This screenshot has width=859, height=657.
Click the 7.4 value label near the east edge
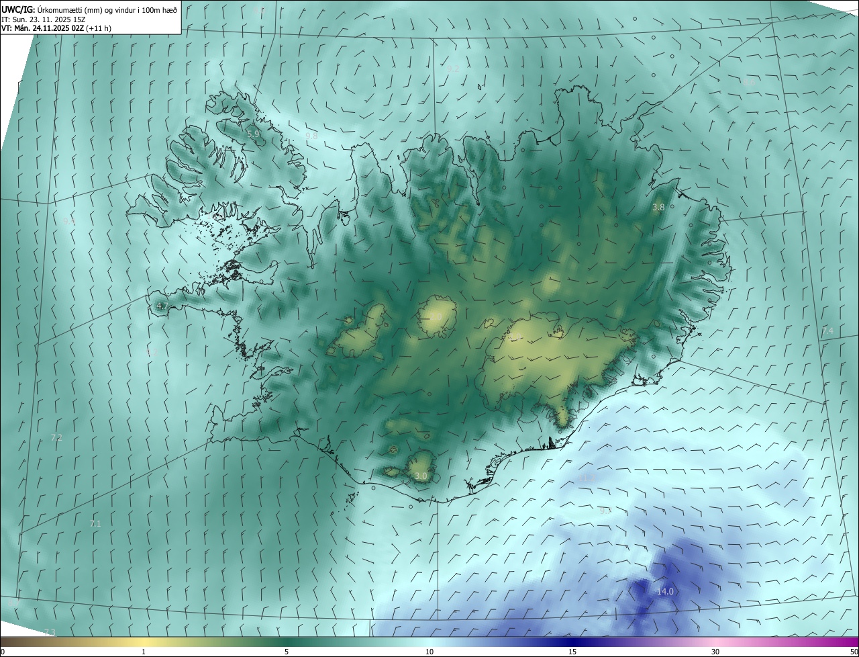pos(827,331)
